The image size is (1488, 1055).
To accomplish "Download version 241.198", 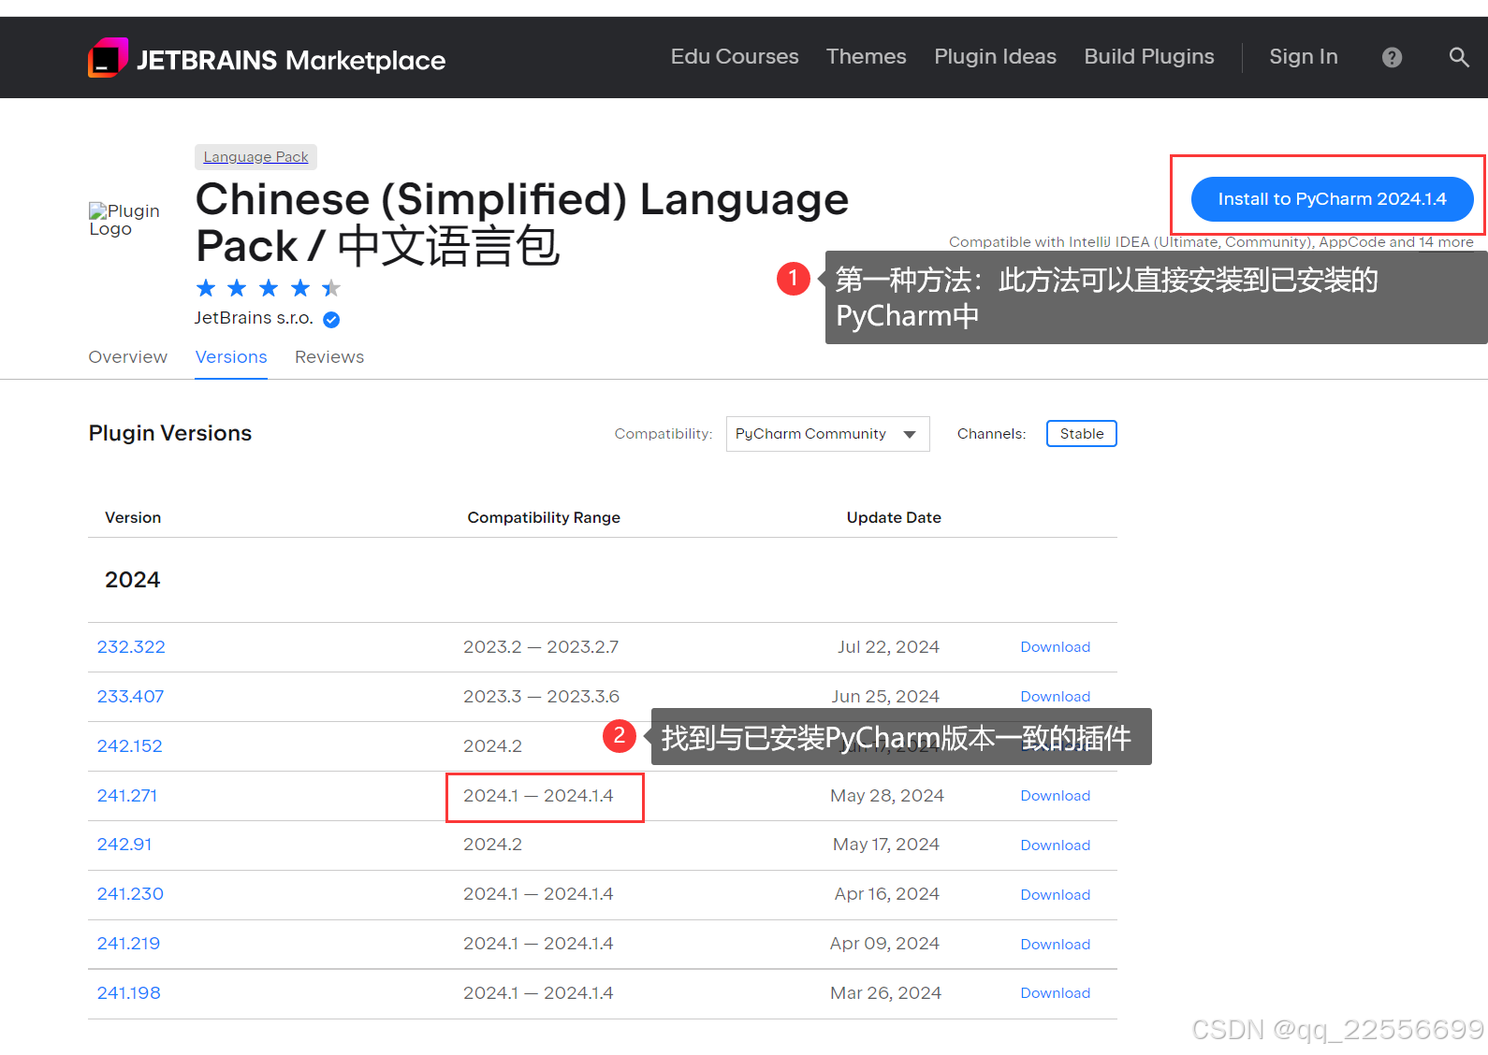I will [x=1055, y=993].
